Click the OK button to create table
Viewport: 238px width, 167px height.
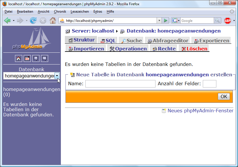224,96
